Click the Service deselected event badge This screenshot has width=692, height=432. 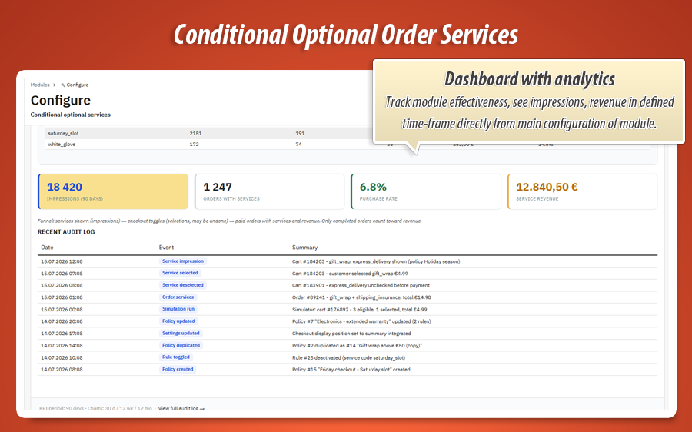(x=183, y=285)
